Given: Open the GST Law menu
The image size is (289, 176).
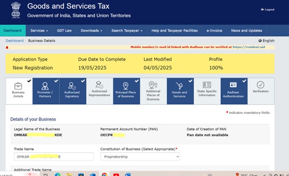Looking at the screenshot, I should pos(65,31).
